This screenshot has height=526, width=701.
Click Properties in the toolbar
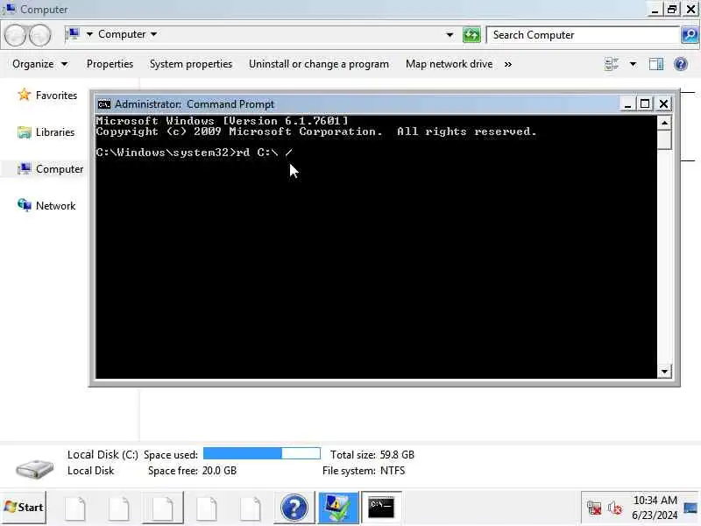click(x=110, y=64)
